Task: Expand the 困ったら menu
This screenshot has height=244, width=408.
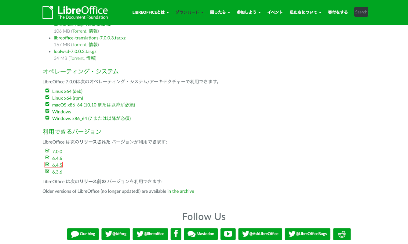Action: coord(220,13)
